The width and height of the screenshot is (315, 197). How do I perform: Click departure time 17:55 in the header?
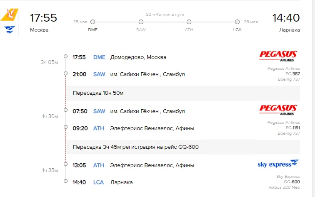[43, 18]
